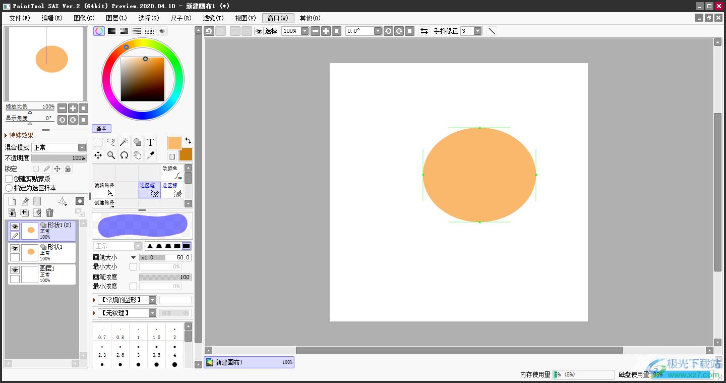
Task: Click the 基本 color palette button
Action: [102, 128]
